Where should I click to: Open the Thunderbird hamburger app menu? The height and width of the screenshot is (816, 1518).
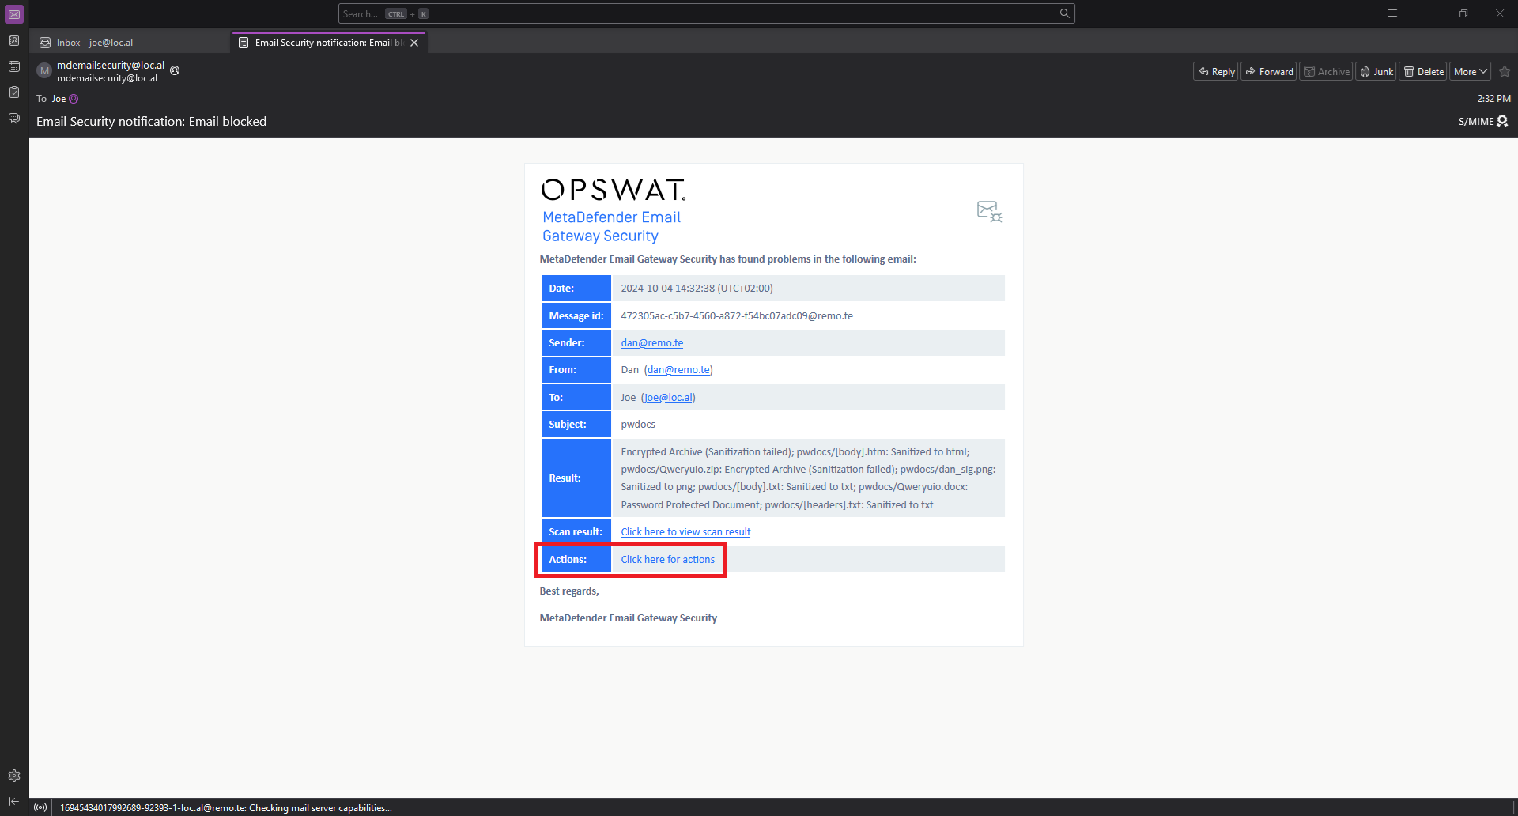pyautogui.click(x=1392, y=13)
